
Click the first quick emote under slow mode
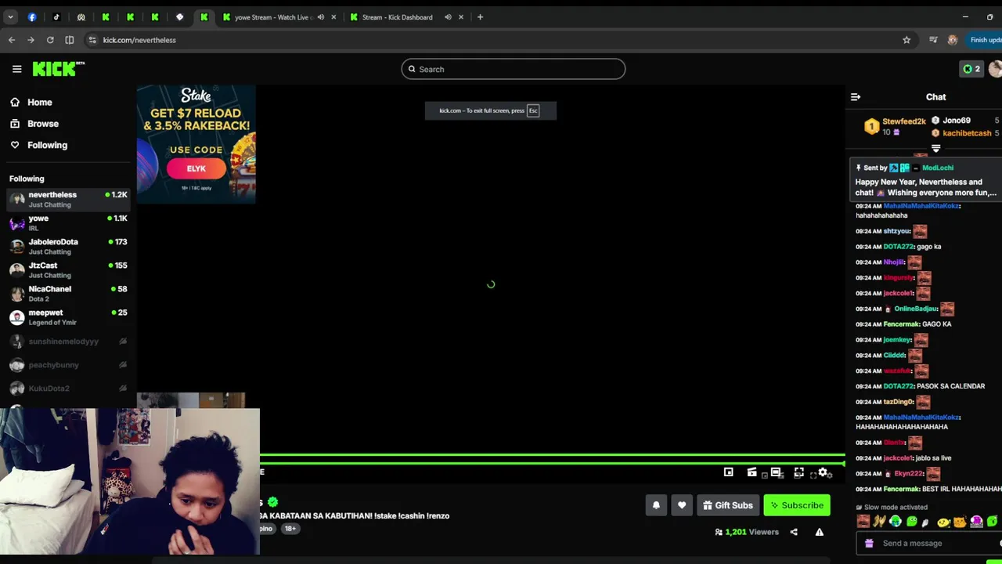[x=863, y=522]
